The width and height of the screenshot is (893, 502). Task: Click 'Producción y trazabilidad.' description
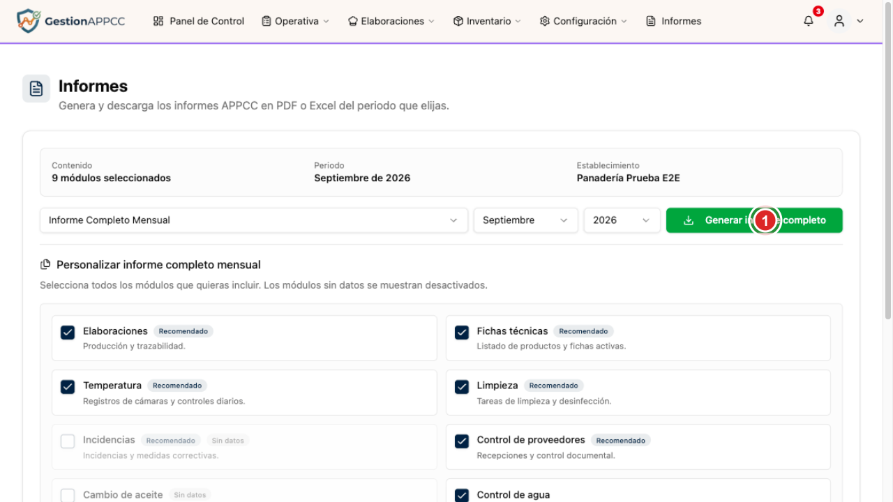pos(134,346)
